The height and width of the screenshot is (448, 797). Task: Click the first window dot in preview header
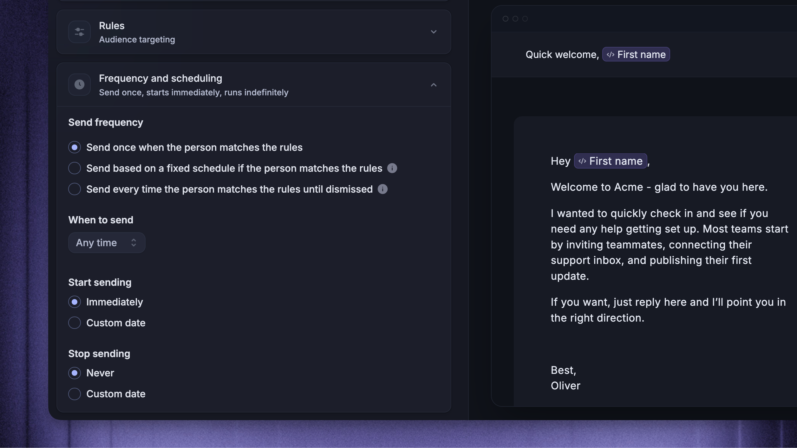(x=506, y=19)
